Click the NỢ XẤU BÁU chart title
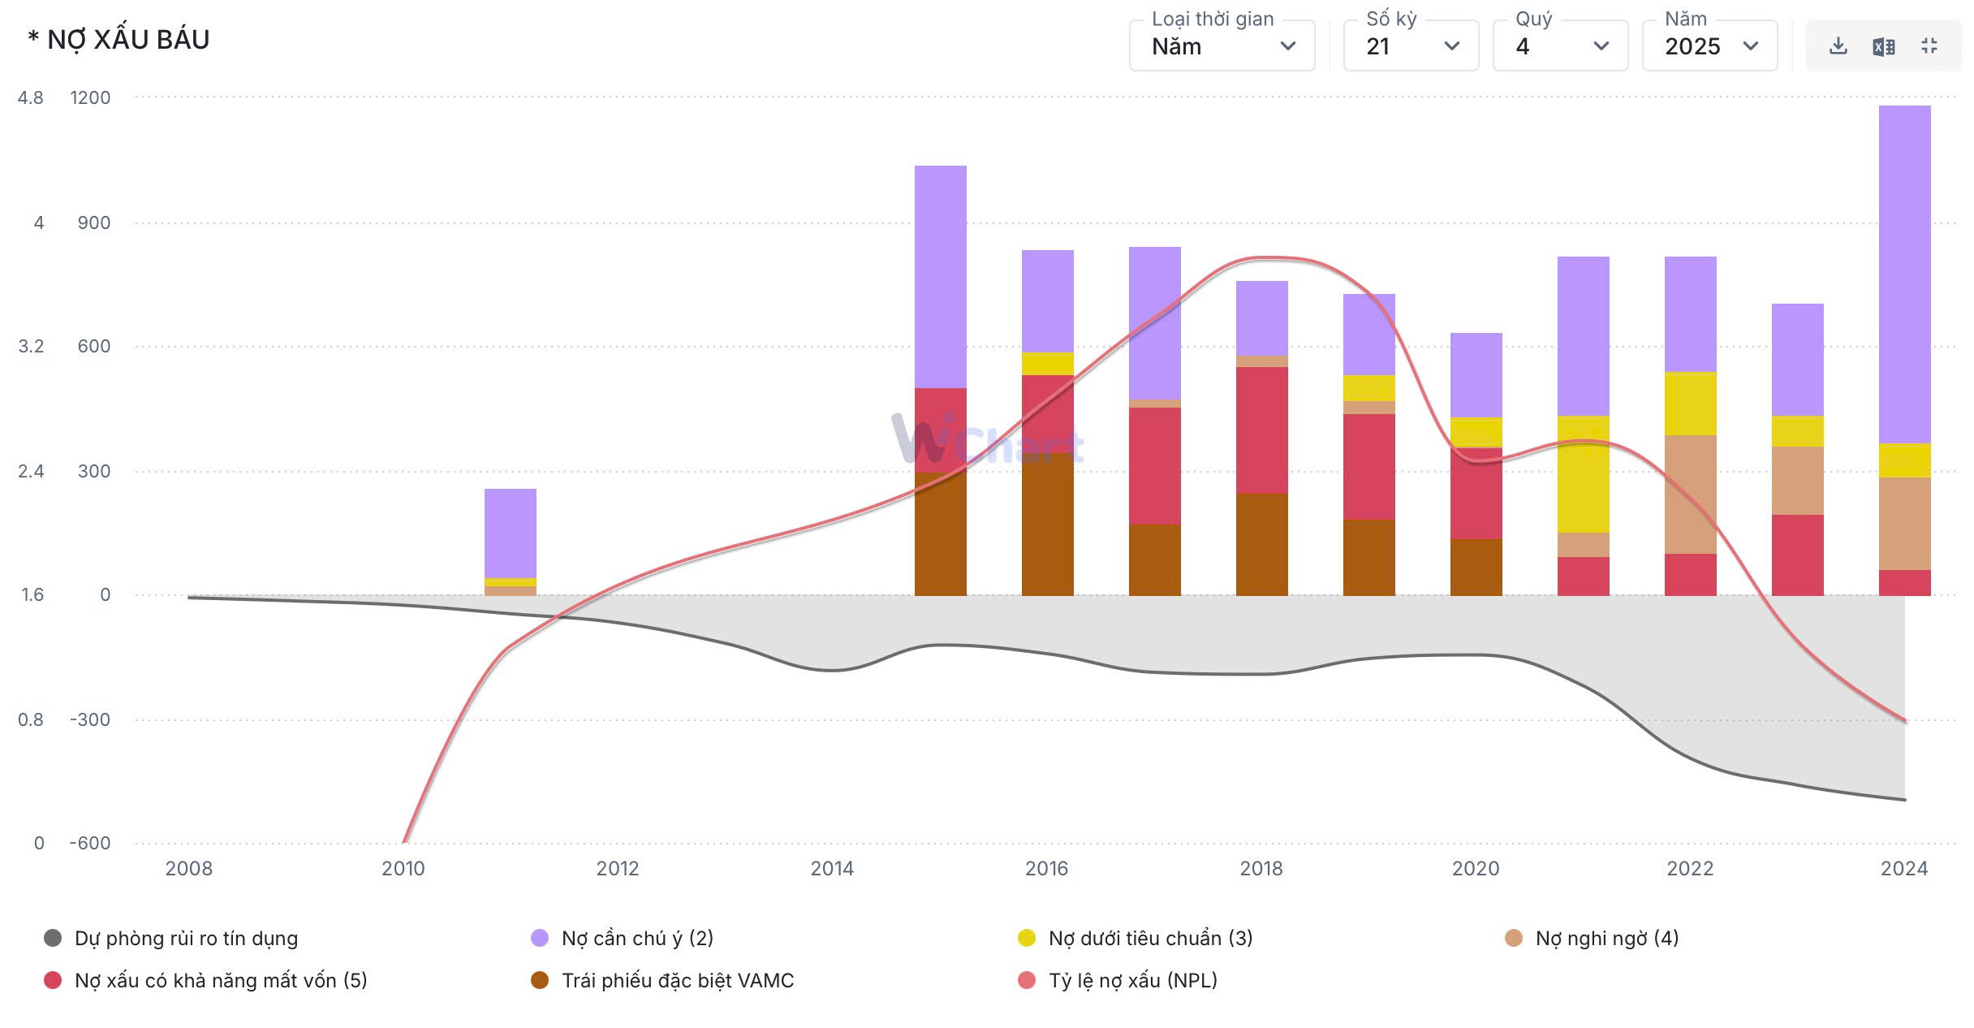 pos(119,40)
